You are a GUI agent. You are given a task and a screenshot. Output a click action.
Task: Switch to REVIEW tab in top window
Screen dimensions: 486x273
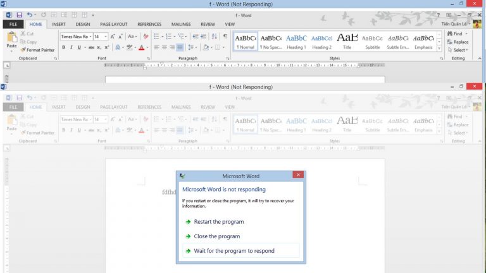[x=208, y=24]
